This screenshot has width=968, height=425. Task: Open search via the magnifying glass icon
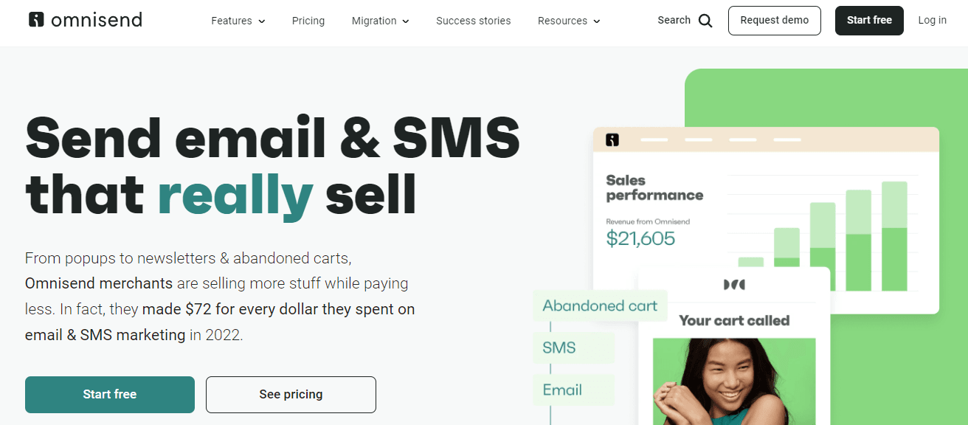point(705,21)
